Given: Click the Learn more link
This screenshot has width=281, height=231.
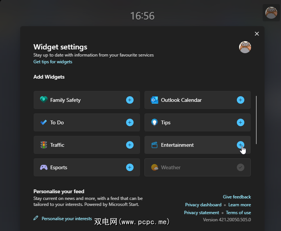Looking at the screenshot, I should [x=239, y=205].
